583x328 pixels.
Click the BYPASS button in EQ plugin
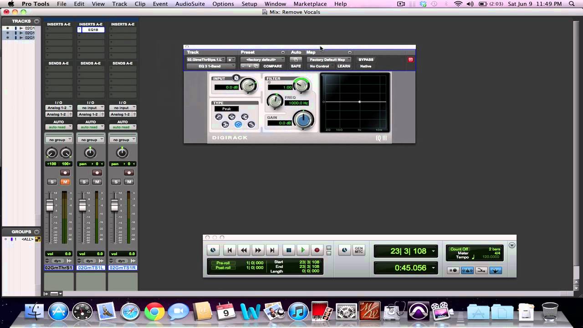tap(366, 60)
